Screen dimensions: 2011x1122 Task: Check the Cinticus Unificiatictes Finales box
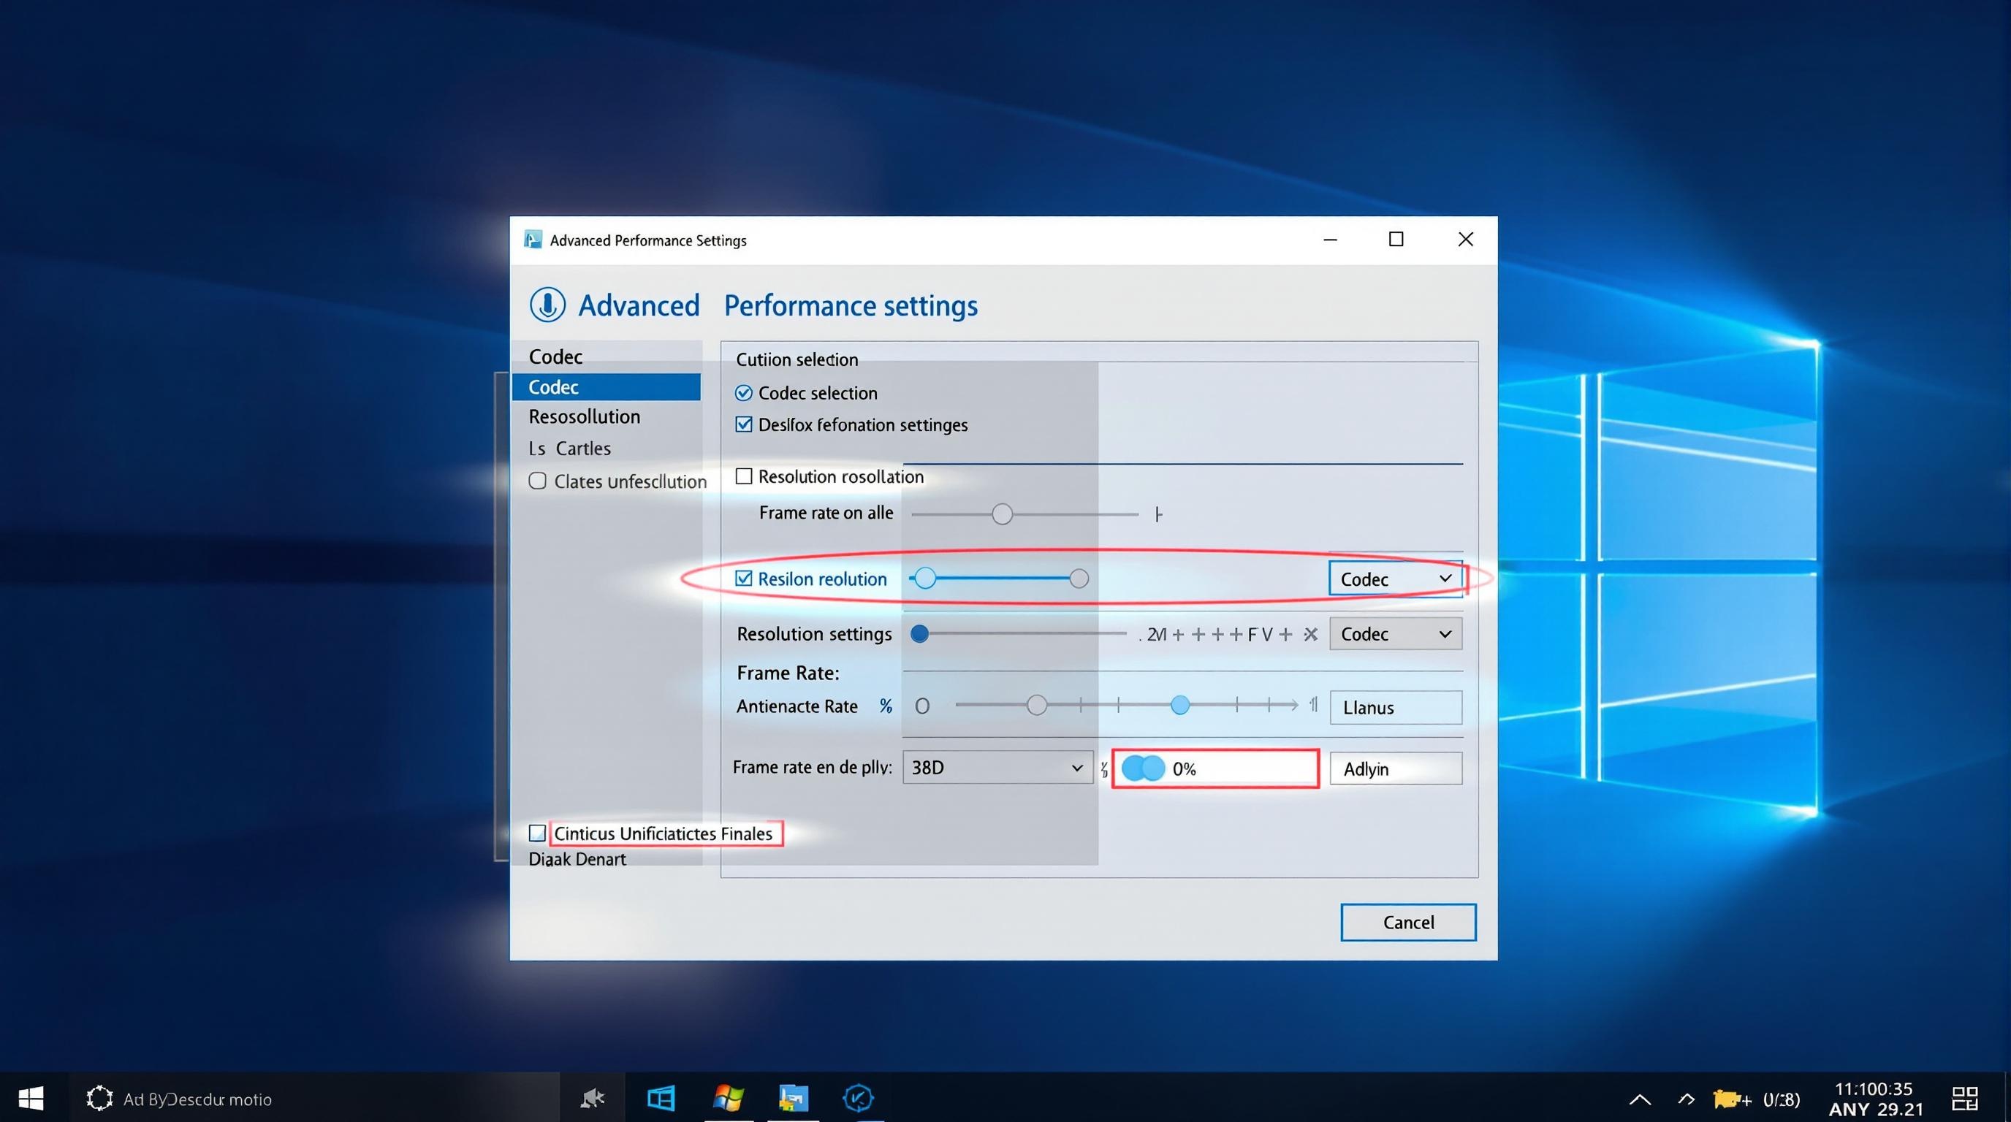click(x=537, y=833)
